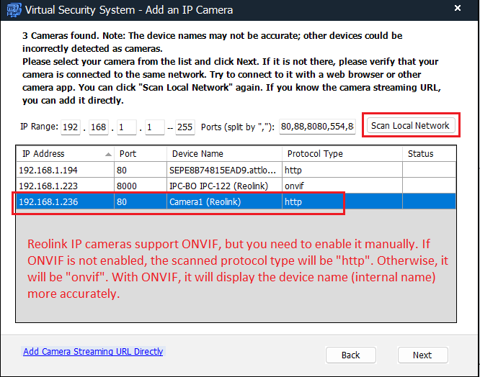Viewport: 480px width, 377px height.
Task: Click the IP range end field "255"
Action: (x=185, y=127)
